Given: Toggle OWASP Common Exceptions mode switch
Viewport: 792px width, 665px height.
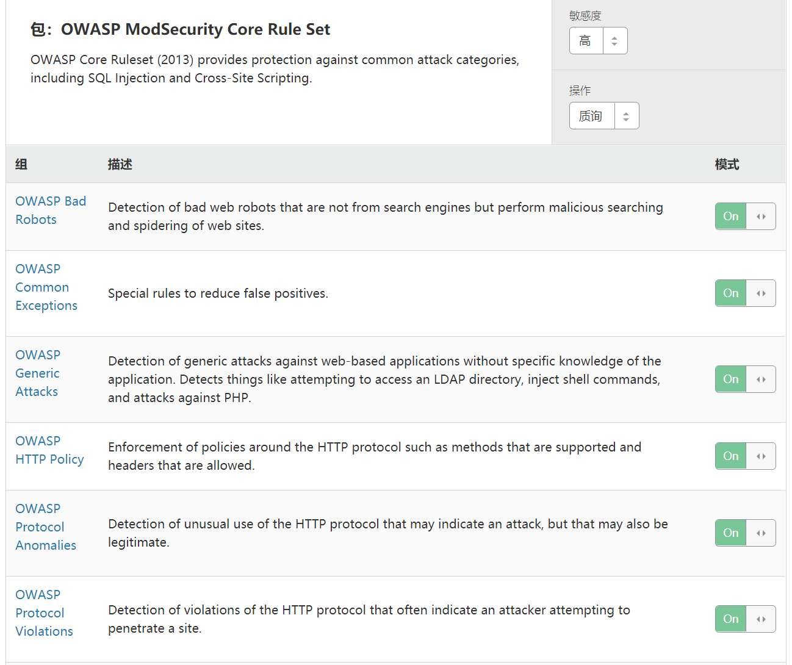Looking at the screenshot, I should [x=745, y=293].
